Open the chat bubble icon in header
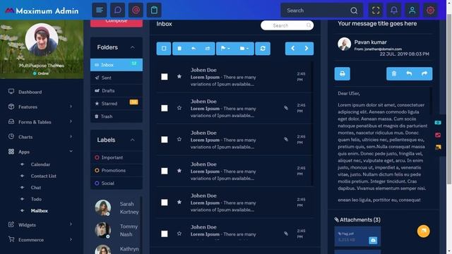The image size is (452, 254). tap(118, 11)
